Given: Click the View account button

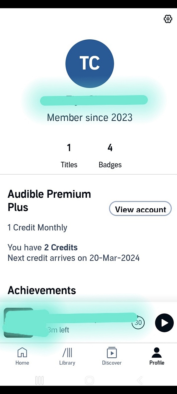Looking at the screenshot, I should (140, 209).
